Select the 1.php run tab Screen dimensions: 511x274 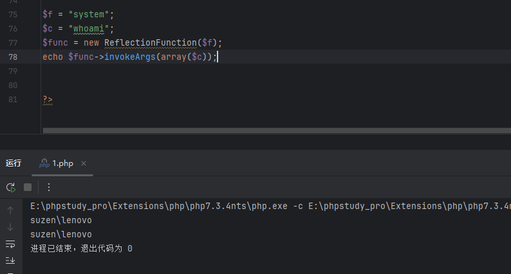(62, 163)
